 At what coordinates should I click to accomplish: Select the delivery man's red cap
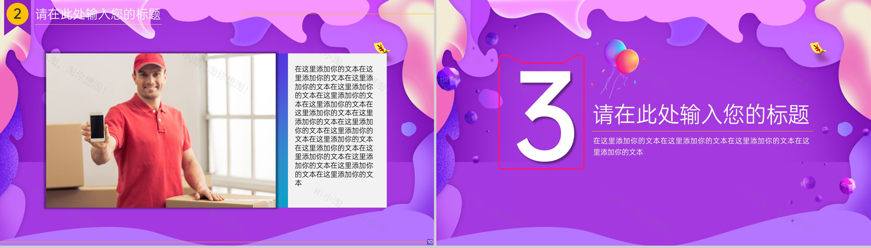[x=149, y=62]
